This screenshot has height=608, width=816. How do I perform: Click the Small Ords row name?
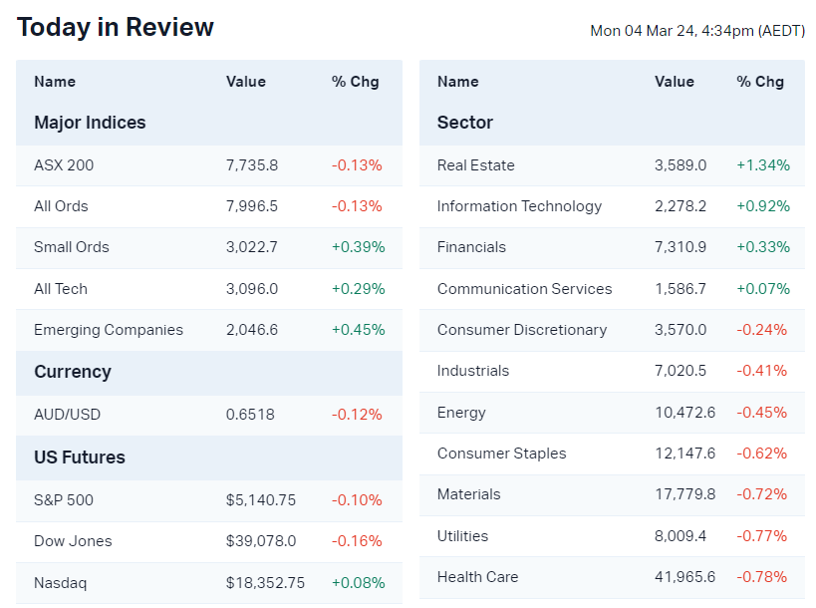(x=72, y=247)
